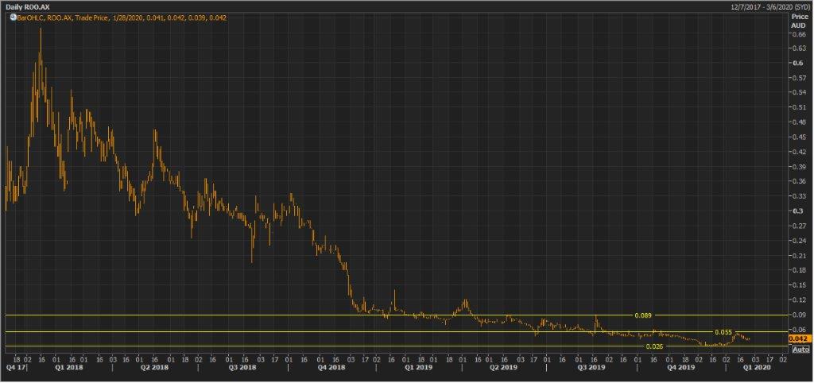Select the 0.055 horizontal line label
This screenshot has width=814, height=383.
coord(723,331)
